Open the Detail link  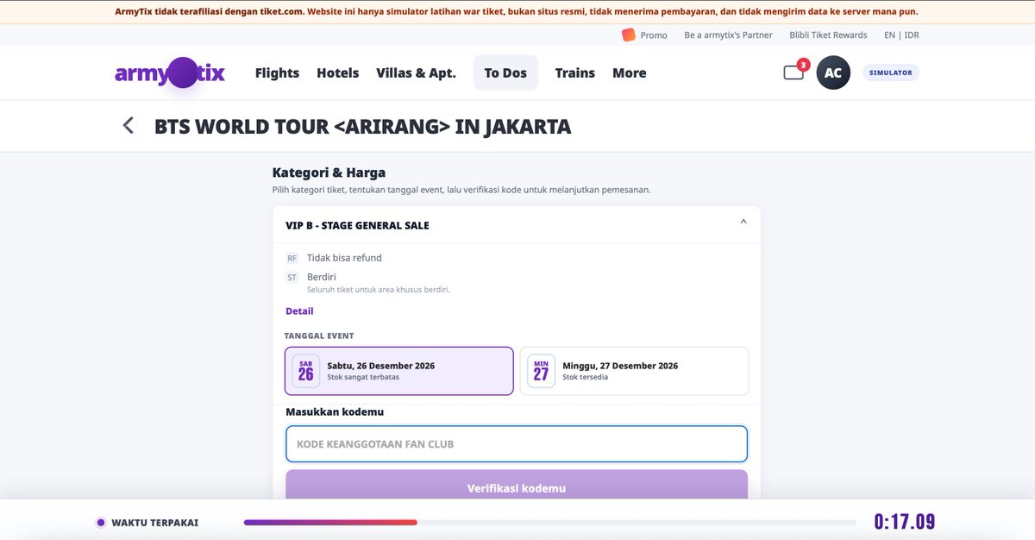299,311
